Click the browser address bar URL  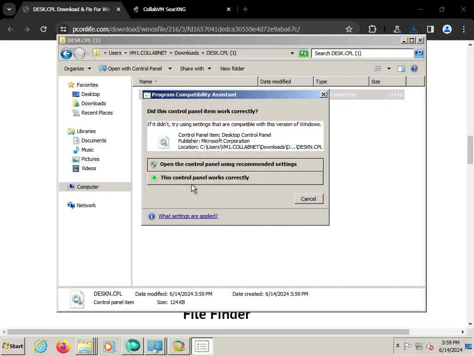[186, 29]
